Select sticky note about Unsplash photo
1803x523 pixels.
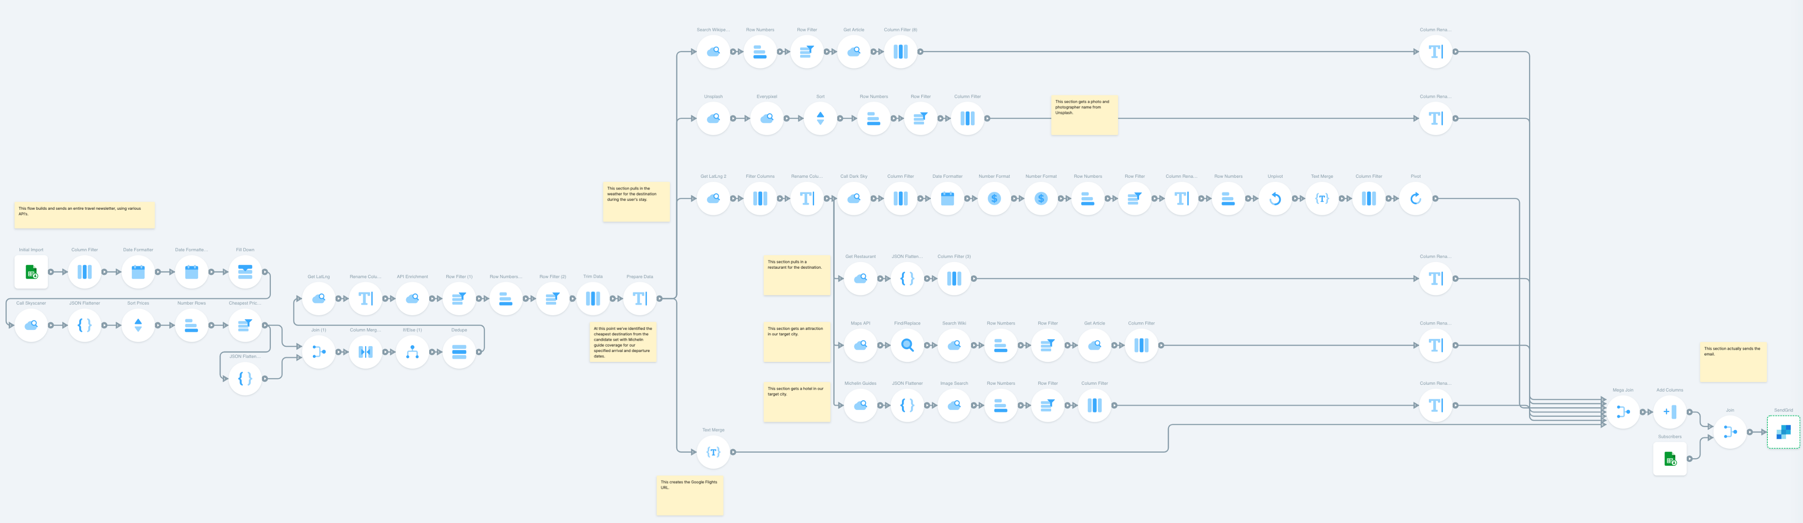coord(1084,115)
